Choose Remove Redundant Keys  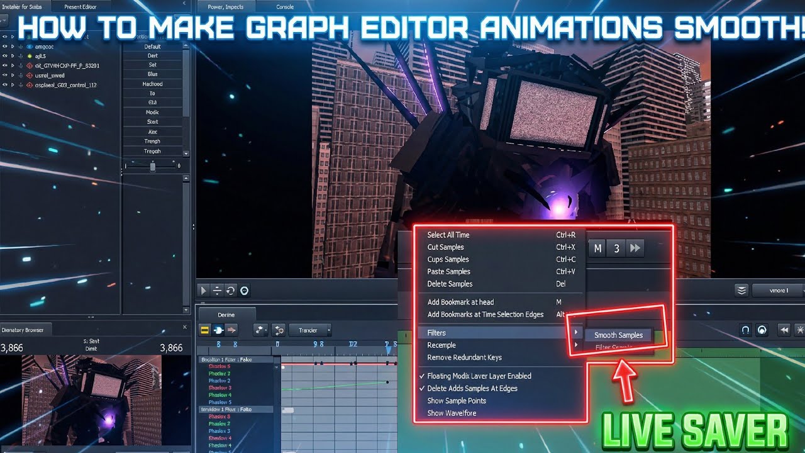[465, 357]
